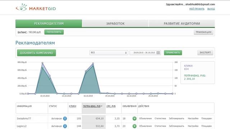230x129 pixels.
Task: Open the Транзакции button
Action: point(203,32)
